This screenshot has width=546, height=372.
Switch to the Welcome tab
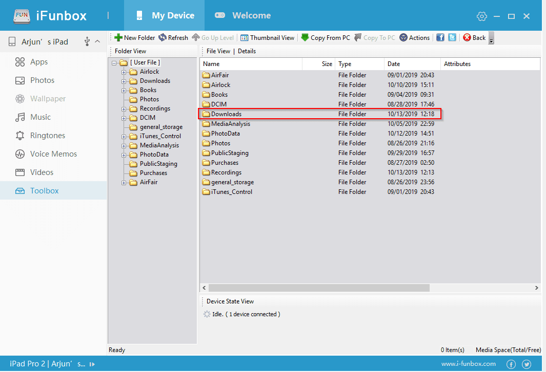click(x=242, y=15)
